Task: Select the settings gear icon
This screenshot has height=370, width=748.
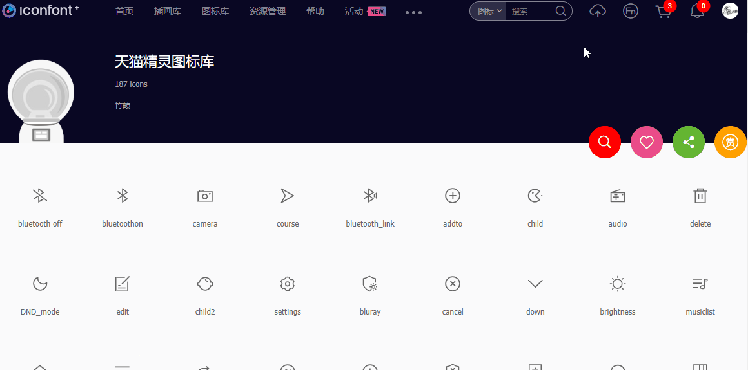Action: click(x=287, y=284)
